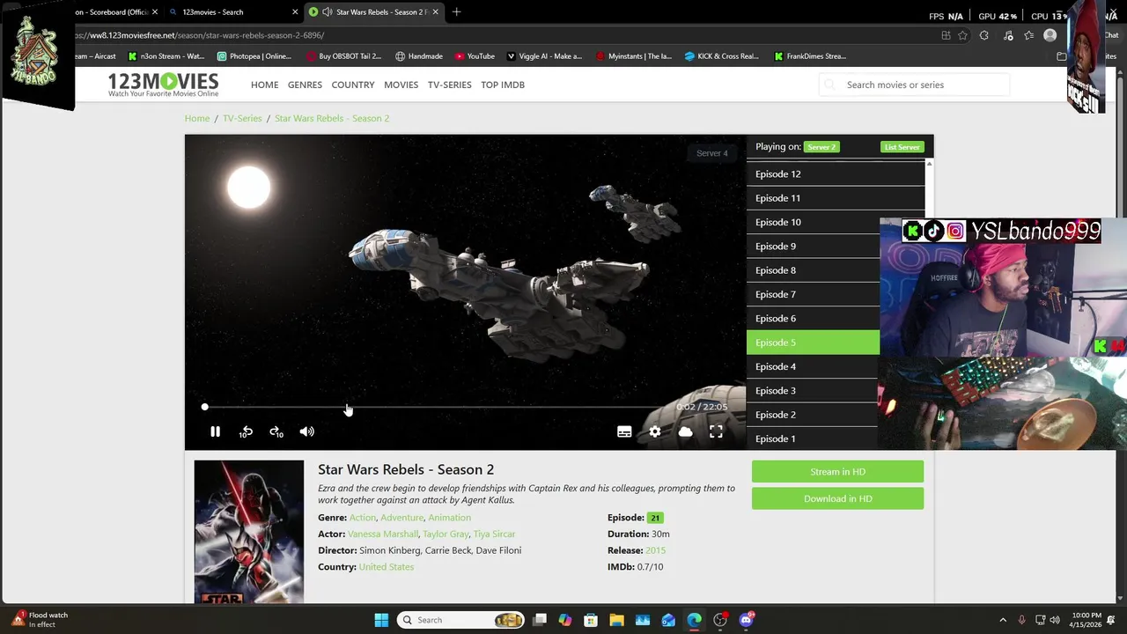
Task: Open Microsoft Store from the taskbar
Action: coord(591,620)
